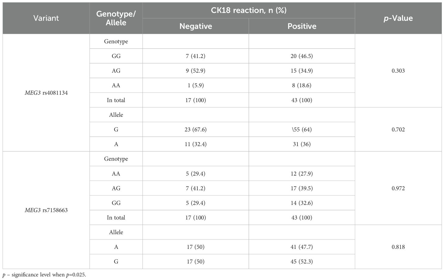Click the 0.818 p-value cell
Screen dimensions: 444x280
(398, 247)
